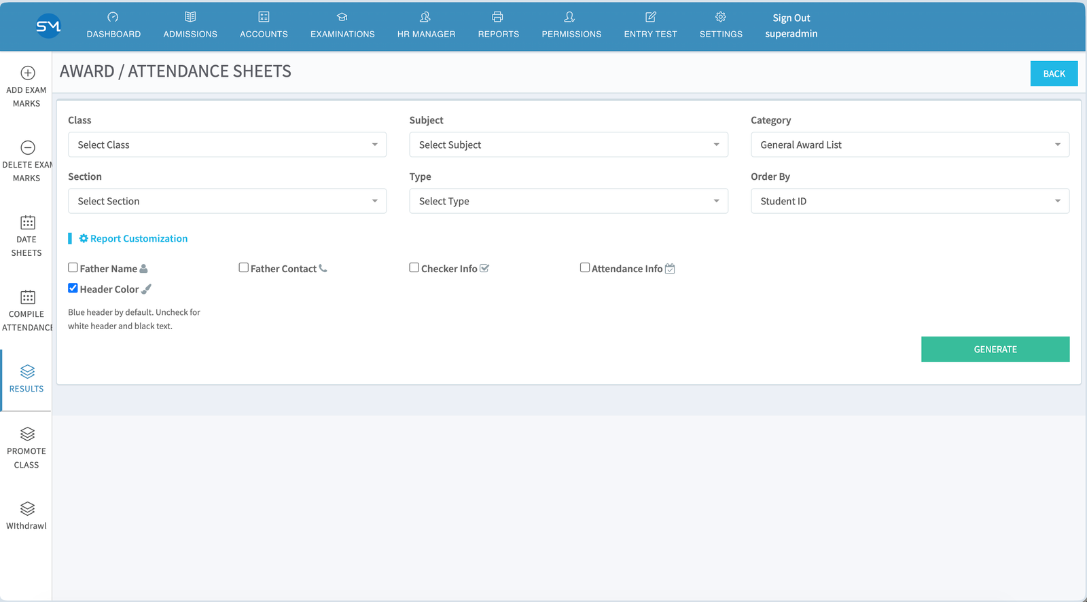The image size is (1087, 602).
Task: Enable the Checker Info checkbox
Action: 414,267
